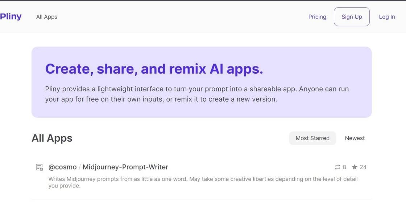Open the Midjourney-Prompt-Writer app
The width and height of the screenshot is (406, 211).
[x=125, y=167]
